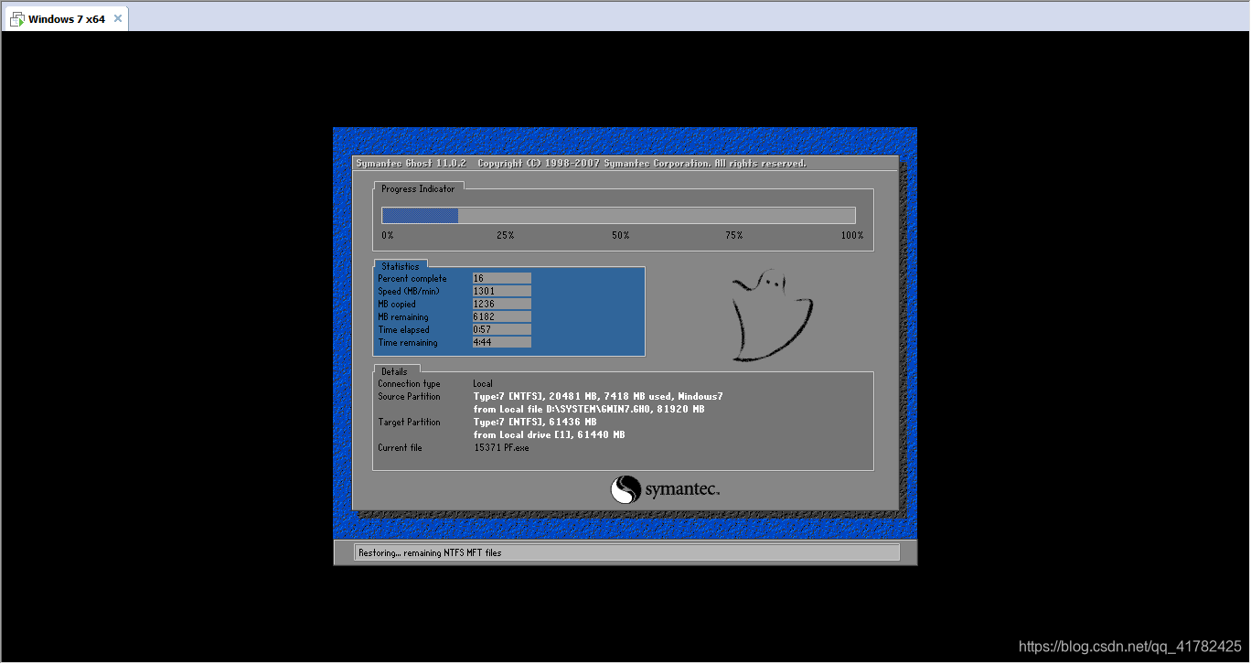The image size is (1251, 664).
Task: Click the "Percent complete" label
Action: [x=412, y=278]
